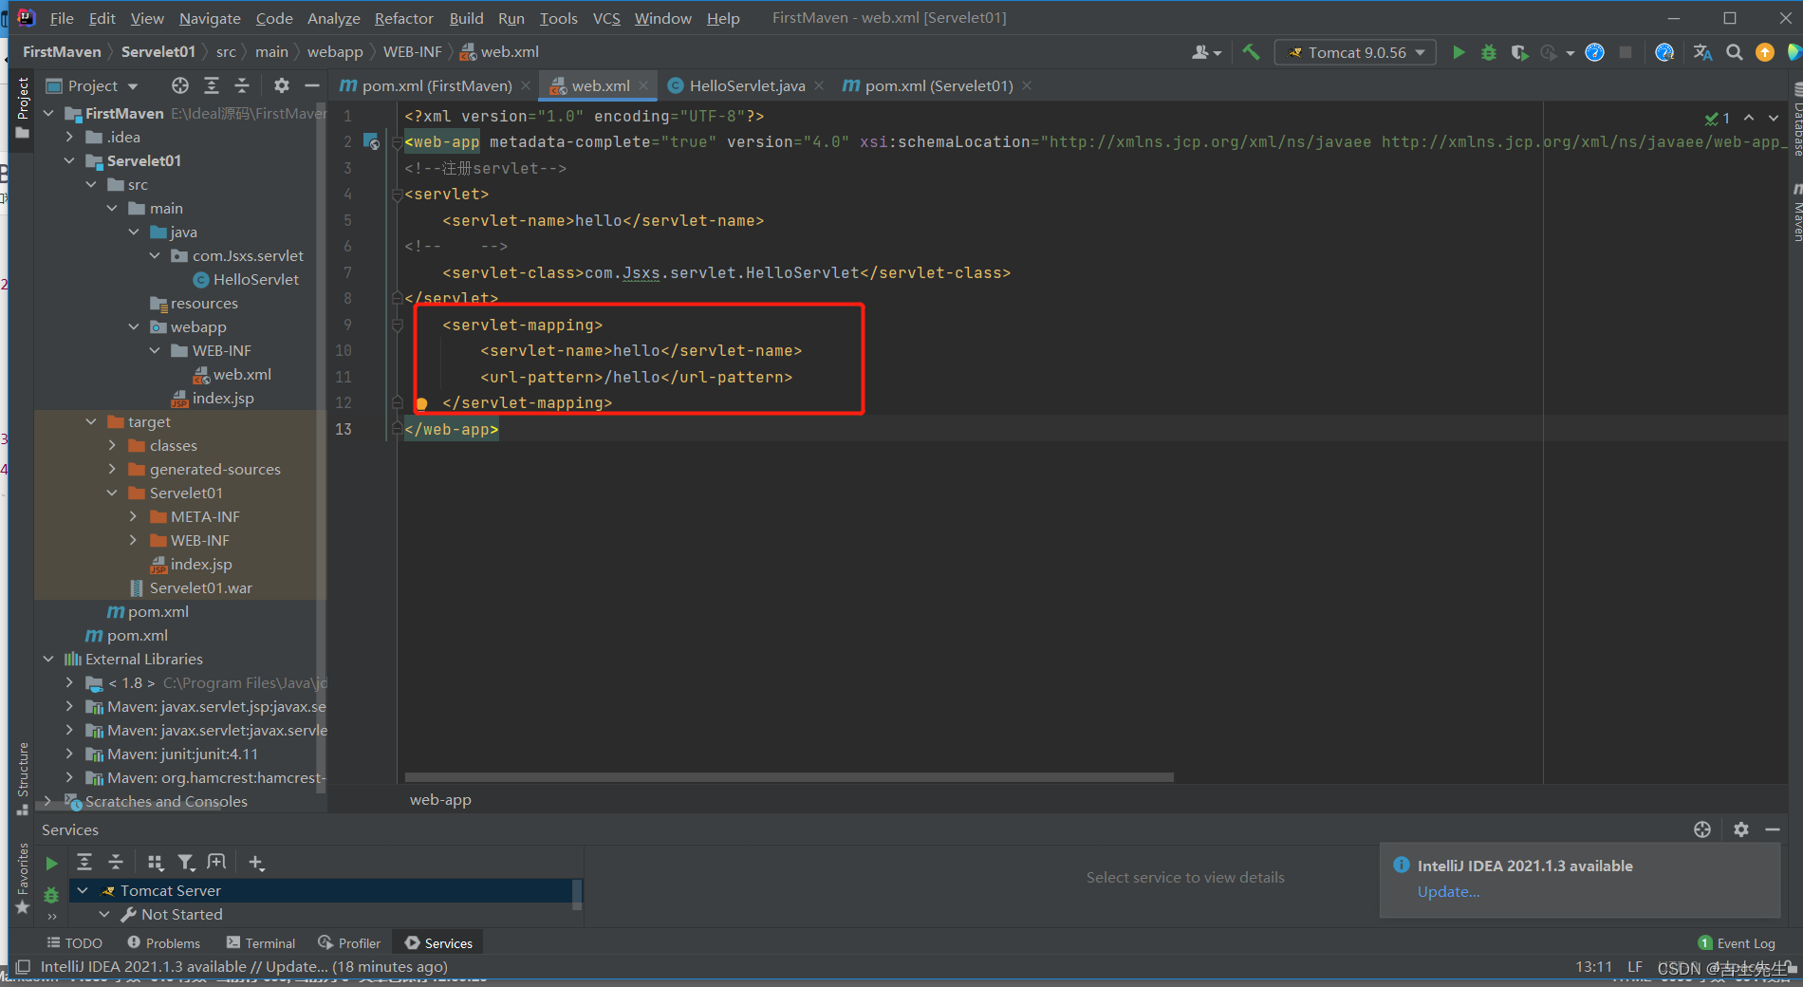Viewport: 1803px width, 987px height.
Task: Click the Stop run square icon
Action: pos(1626,52)
